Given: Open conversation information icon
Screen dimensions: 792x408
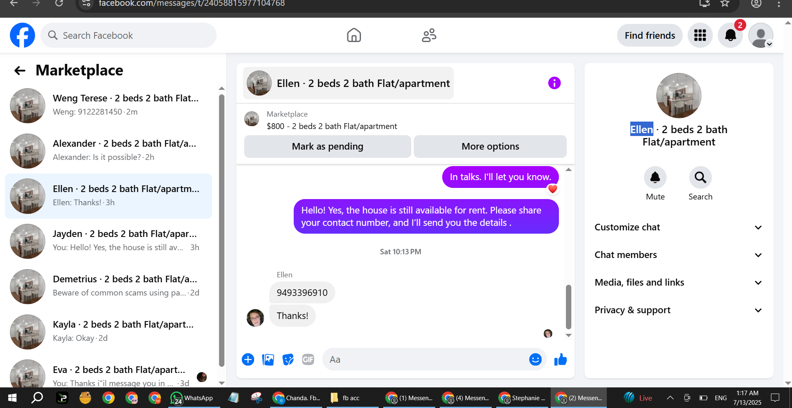Looking at the screenshot, I should coord(554,83).
